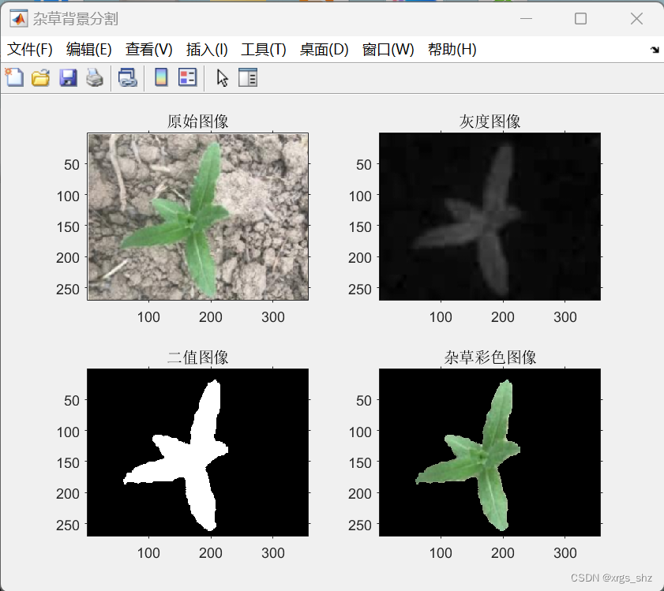Image resolution: width=664 pixels, height=591 pixels.
Task: Open the 工具(T) menu
Action: pos(264,50)
